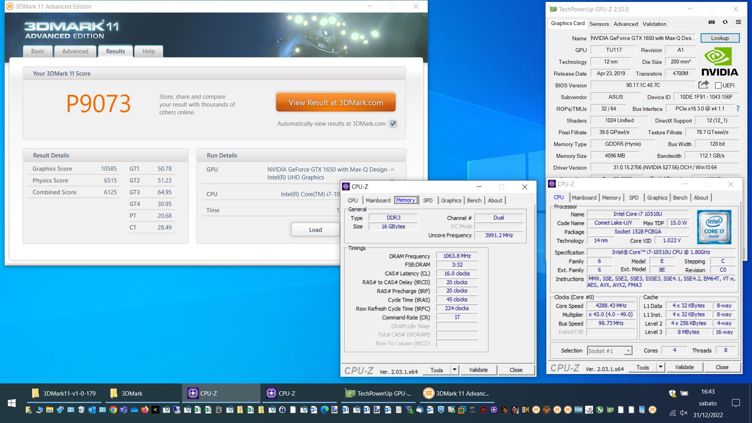752x423 pixels.
Task: Open Recycle Bin taskbar icon
Action: (x=81, y=410)
